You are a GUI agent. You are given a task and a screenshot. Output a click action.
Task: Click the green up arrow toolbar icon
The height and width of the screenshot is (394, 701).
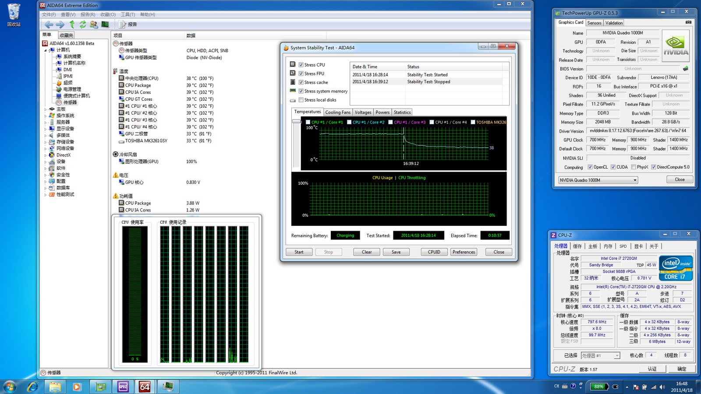coord(72,25)
